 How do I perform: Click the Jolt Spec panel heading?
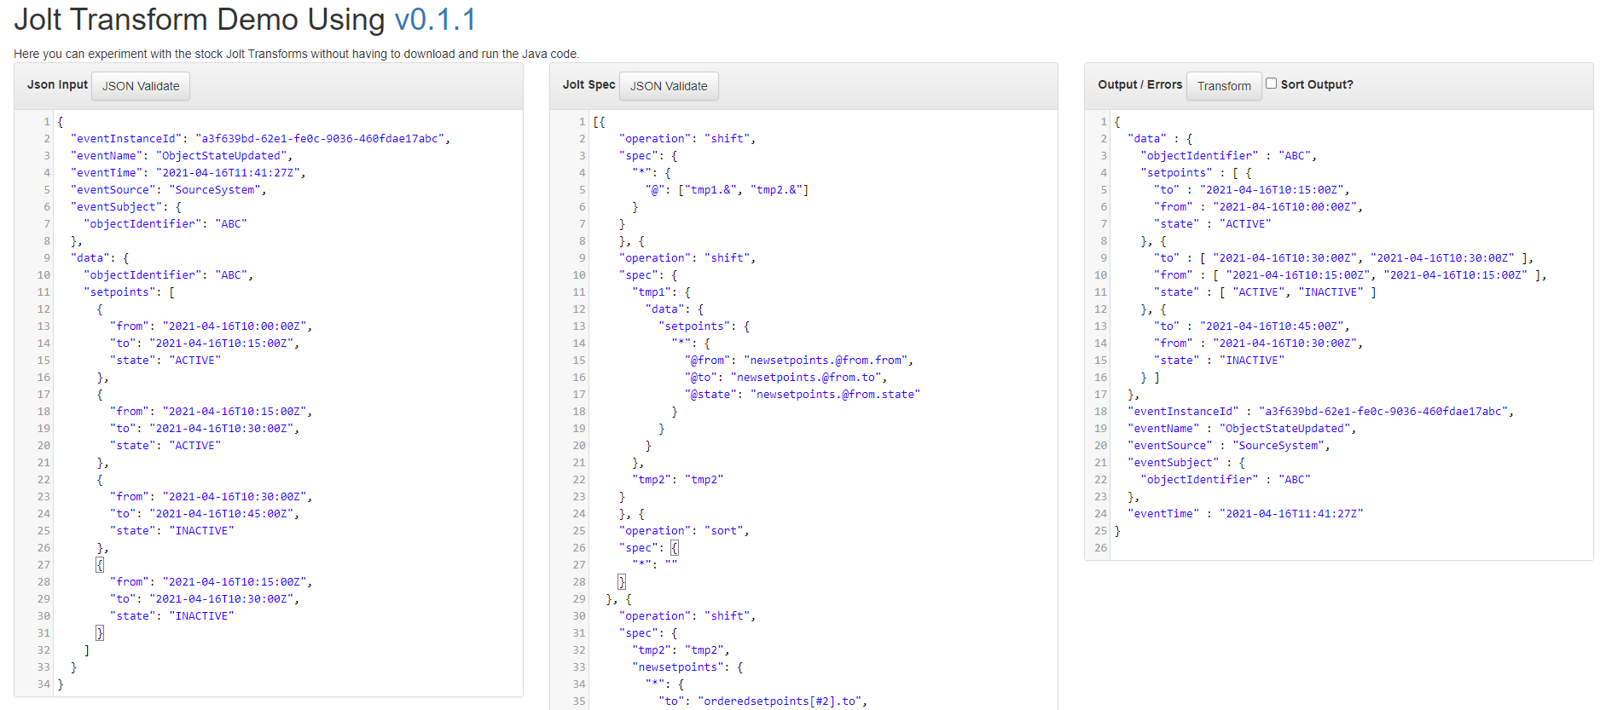(x=588, y=84)
